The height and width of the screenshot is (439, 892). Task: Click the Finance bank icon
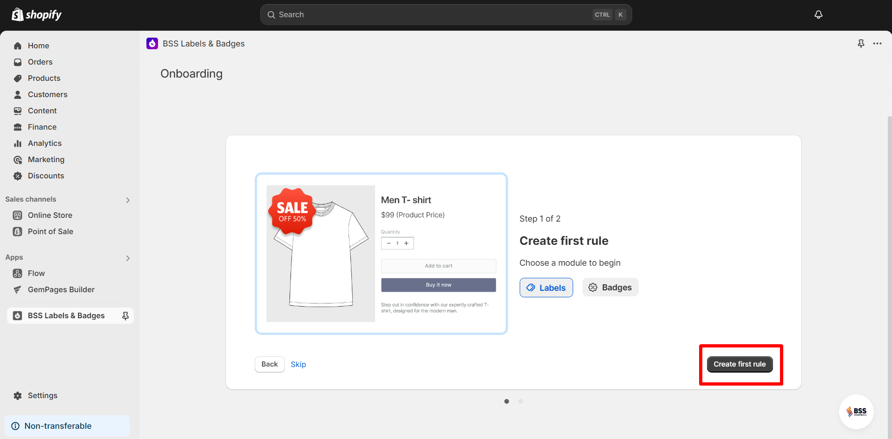point(18,127)
